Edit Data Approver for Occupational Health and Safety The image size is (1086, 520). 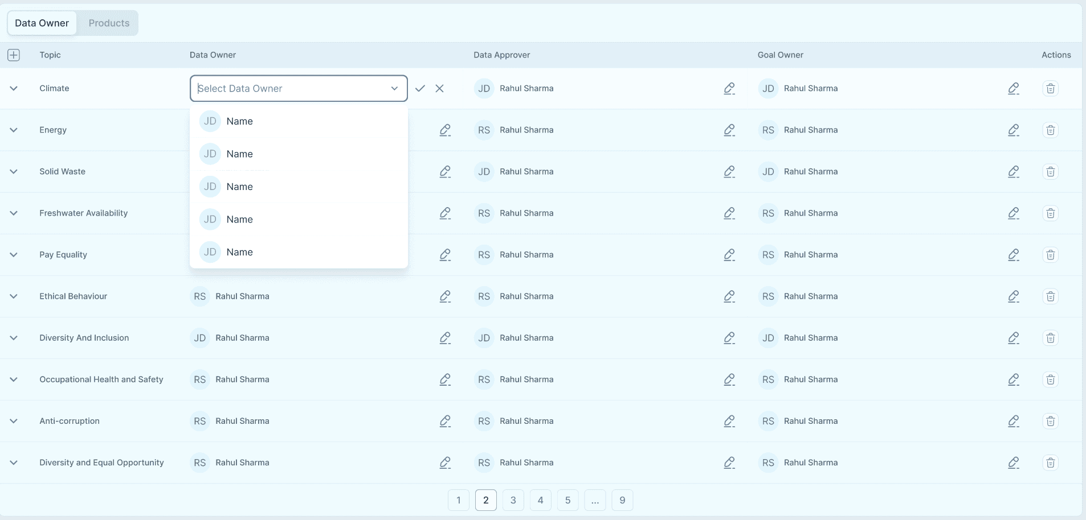point(729,379)
